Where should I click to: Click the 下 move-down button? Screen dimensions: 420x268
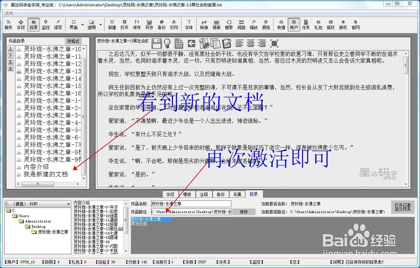(x=10, y=55)
